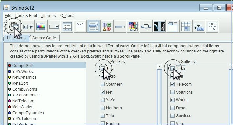Uncheck the Net prefix checkbox

pos(102,92)
